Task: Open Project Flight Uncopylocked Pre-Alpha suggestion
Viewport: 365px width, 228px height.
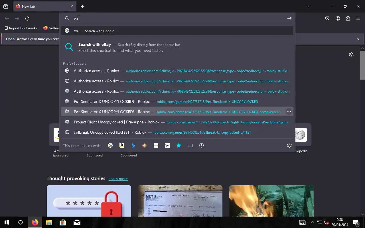Action: (x=177, y=122)
